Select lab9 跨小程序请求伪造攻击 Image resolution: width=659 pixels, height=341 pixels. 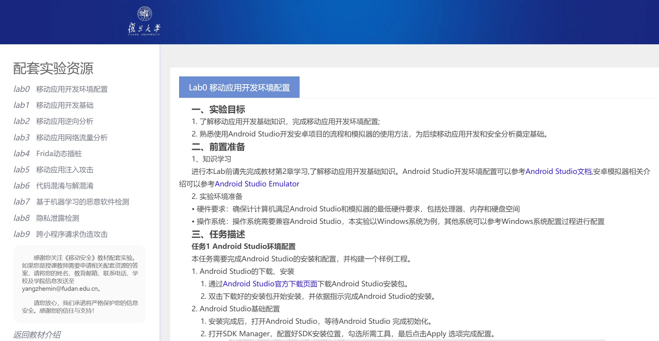click(x=60, y=234)
